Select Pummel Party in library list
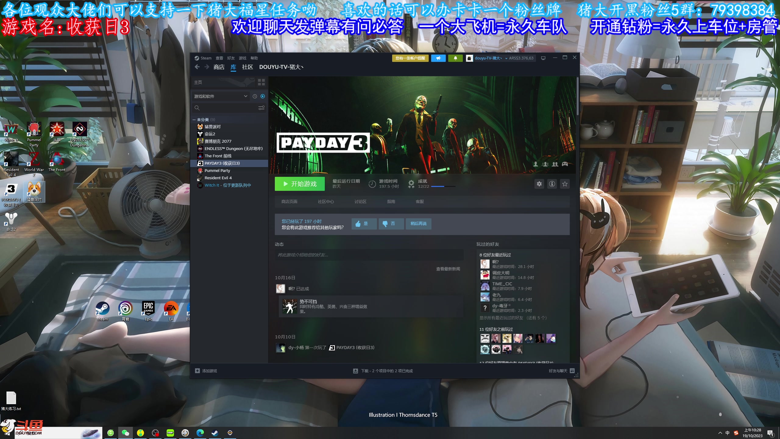The image size is (780, 439). pos(229,171)
